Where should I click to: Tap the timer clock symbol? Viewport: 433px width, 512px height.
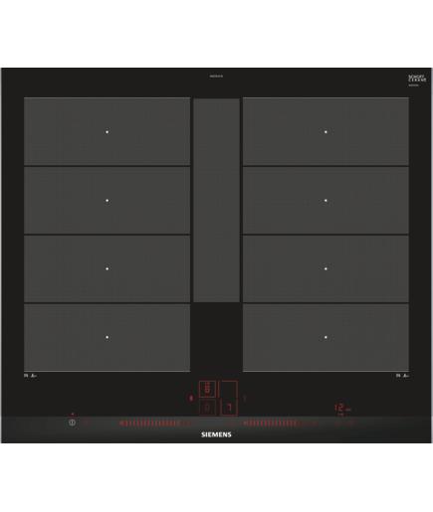tap(337, 423)
